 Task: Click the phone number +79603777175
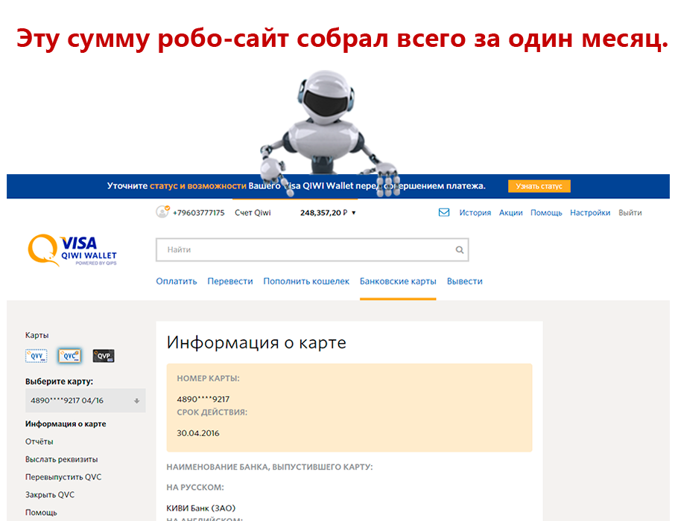pyautogui.click(x=198, y=213)
